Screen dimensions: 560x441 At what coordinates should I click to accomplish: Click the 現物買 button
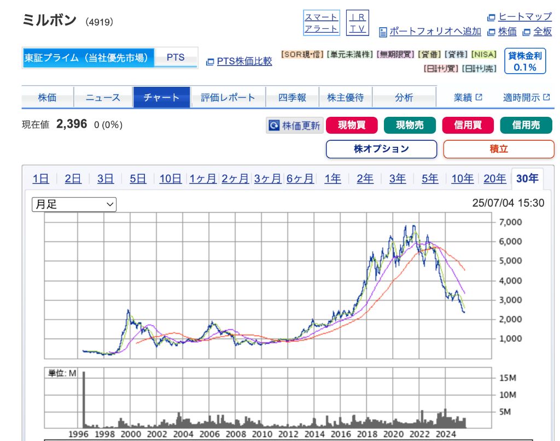pos(352,125)
